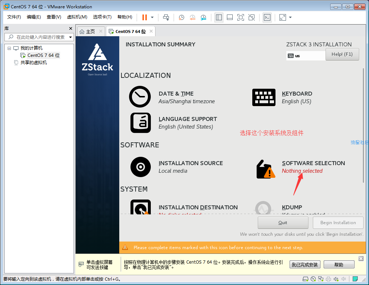Open the 编辑(E) menu

[x=34, y=17]
